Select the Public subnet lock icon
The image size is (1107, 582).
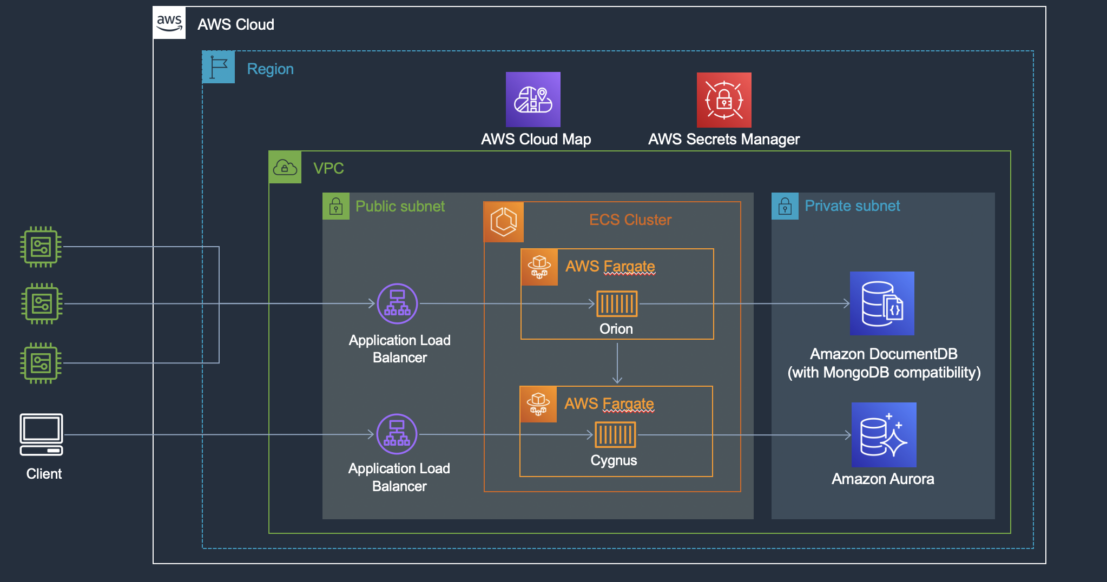[336, 206]
